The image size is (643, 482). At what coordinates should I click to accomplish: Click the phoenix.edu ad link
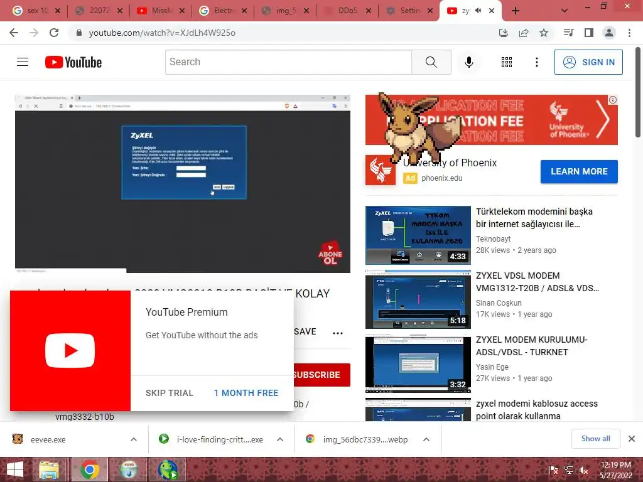click(441, 178)
